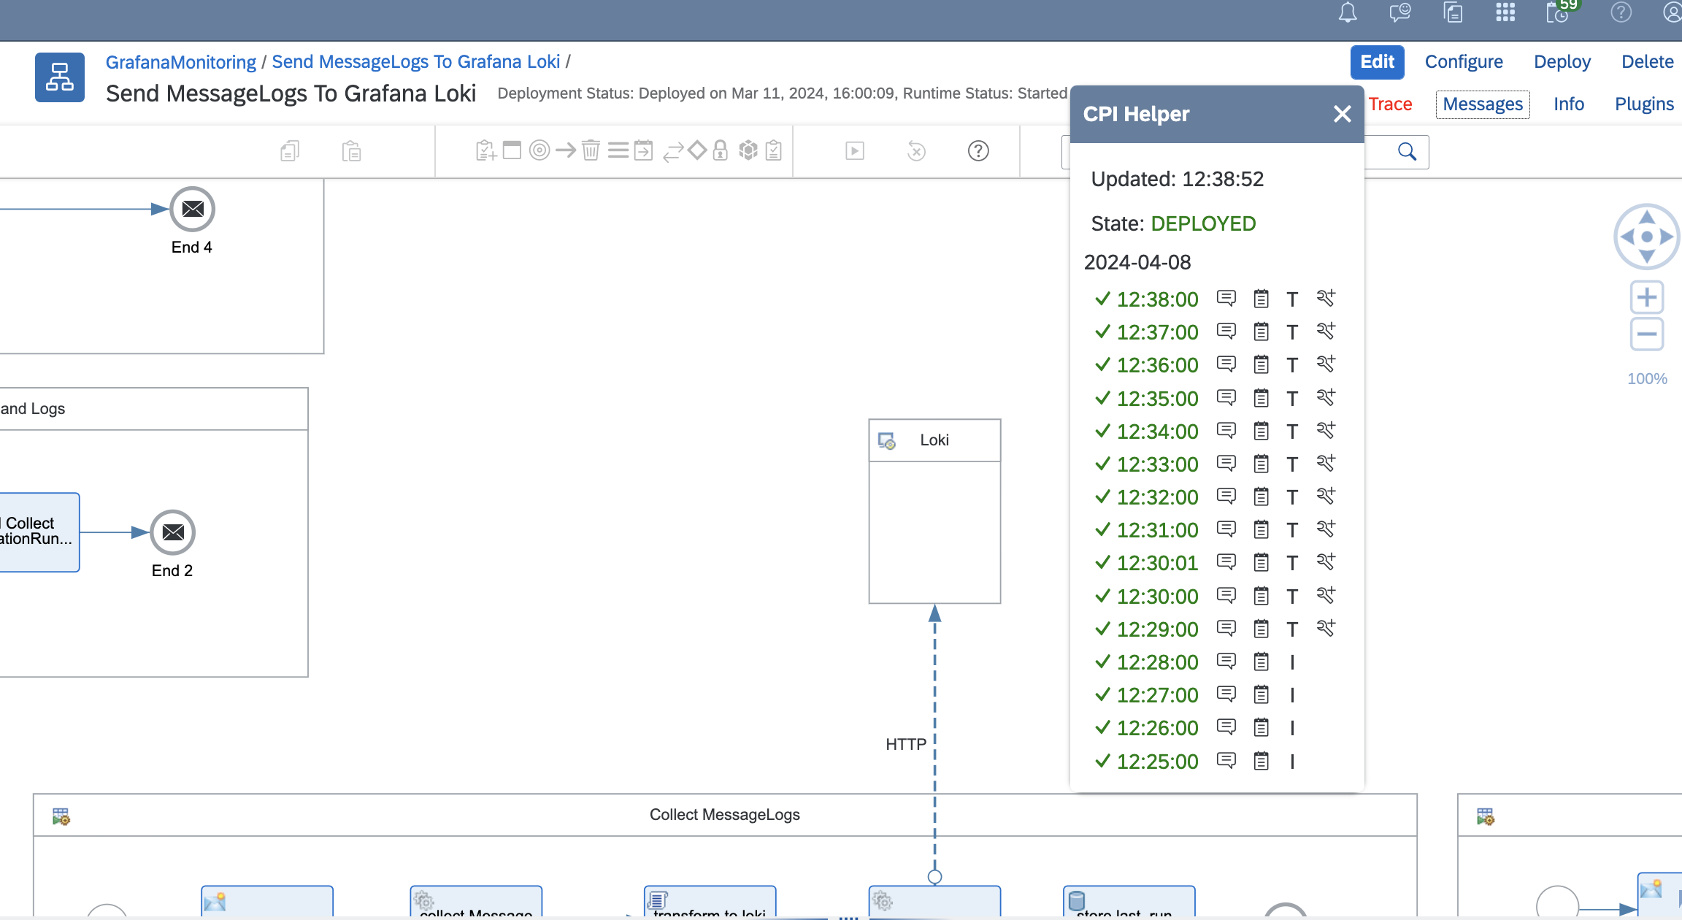Screen dimensions: 1682x920
Task: Toggle the Trace option
Action: (1390, 104)
